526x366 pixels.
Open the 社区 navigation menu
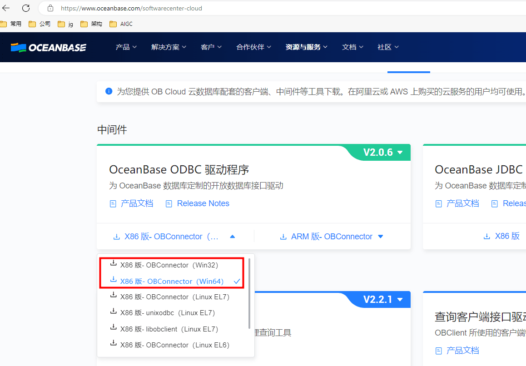[x=388, y=47]
